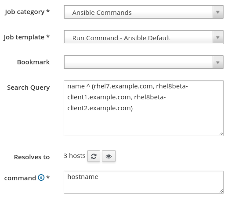The width and height of the screenshot is (228, 200).
Task: Show info tooltip next to command label
Action: pyautogui.click(x=41, y=178)
